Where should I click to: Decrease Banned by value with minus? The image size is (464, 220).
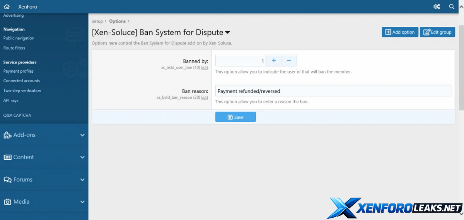pyautogui.click(x=289, y=61)
